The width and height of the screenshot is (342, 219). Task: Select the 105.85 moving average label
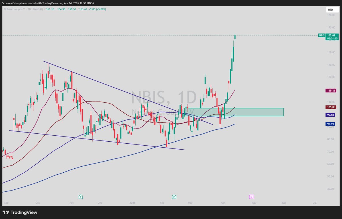(x=331, y=107)
